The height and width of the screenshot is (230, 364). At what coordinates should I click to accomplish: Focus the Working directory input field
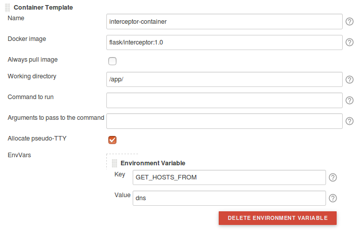[225, 80]
